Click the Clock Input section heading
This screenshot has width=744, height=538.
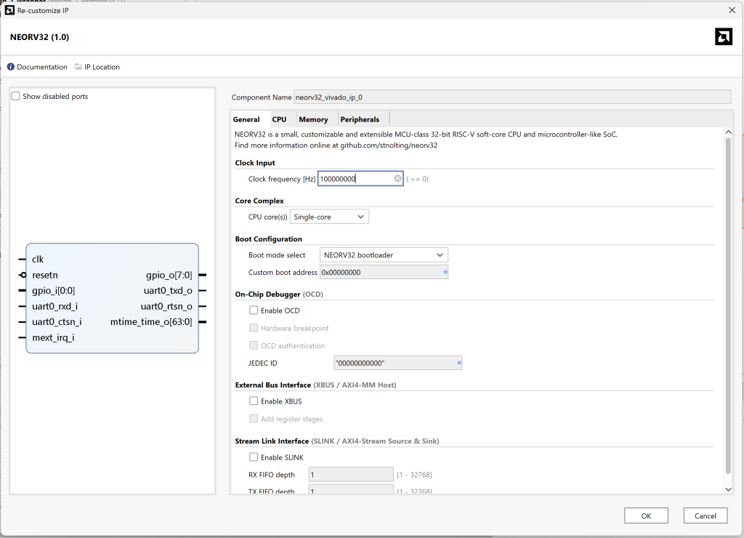tap(255, 163)
